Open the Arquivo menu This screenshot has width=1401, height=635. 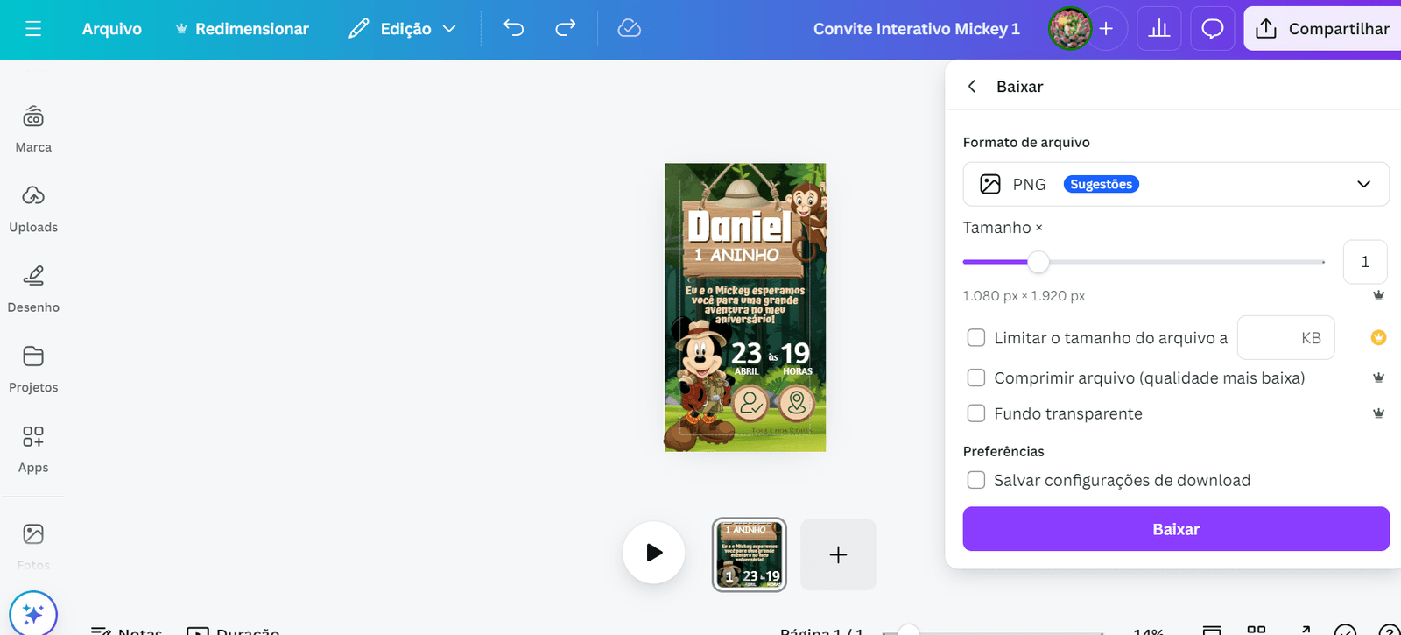coord(112,29)
